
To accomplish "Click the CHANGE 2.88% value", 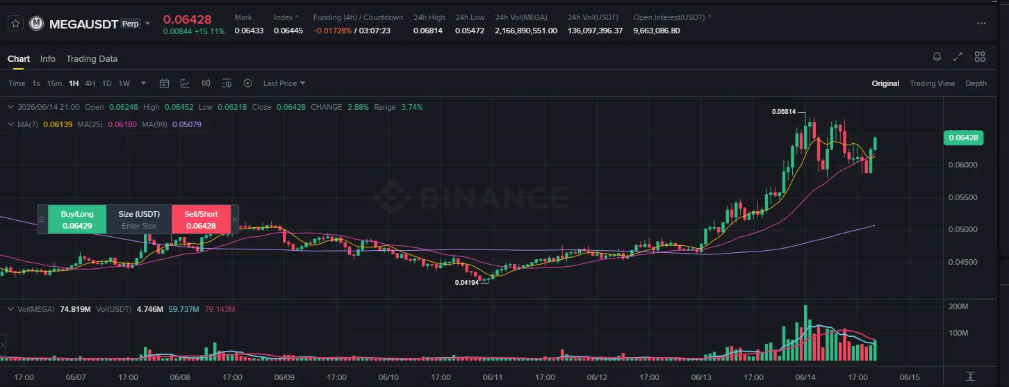I will [357, 107].
